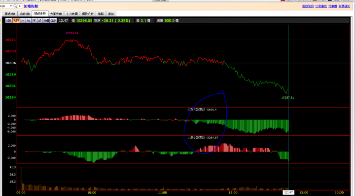The image size is (355, 196).
Task: Click the total volume 930.5 億
Action: pos(172,21)
